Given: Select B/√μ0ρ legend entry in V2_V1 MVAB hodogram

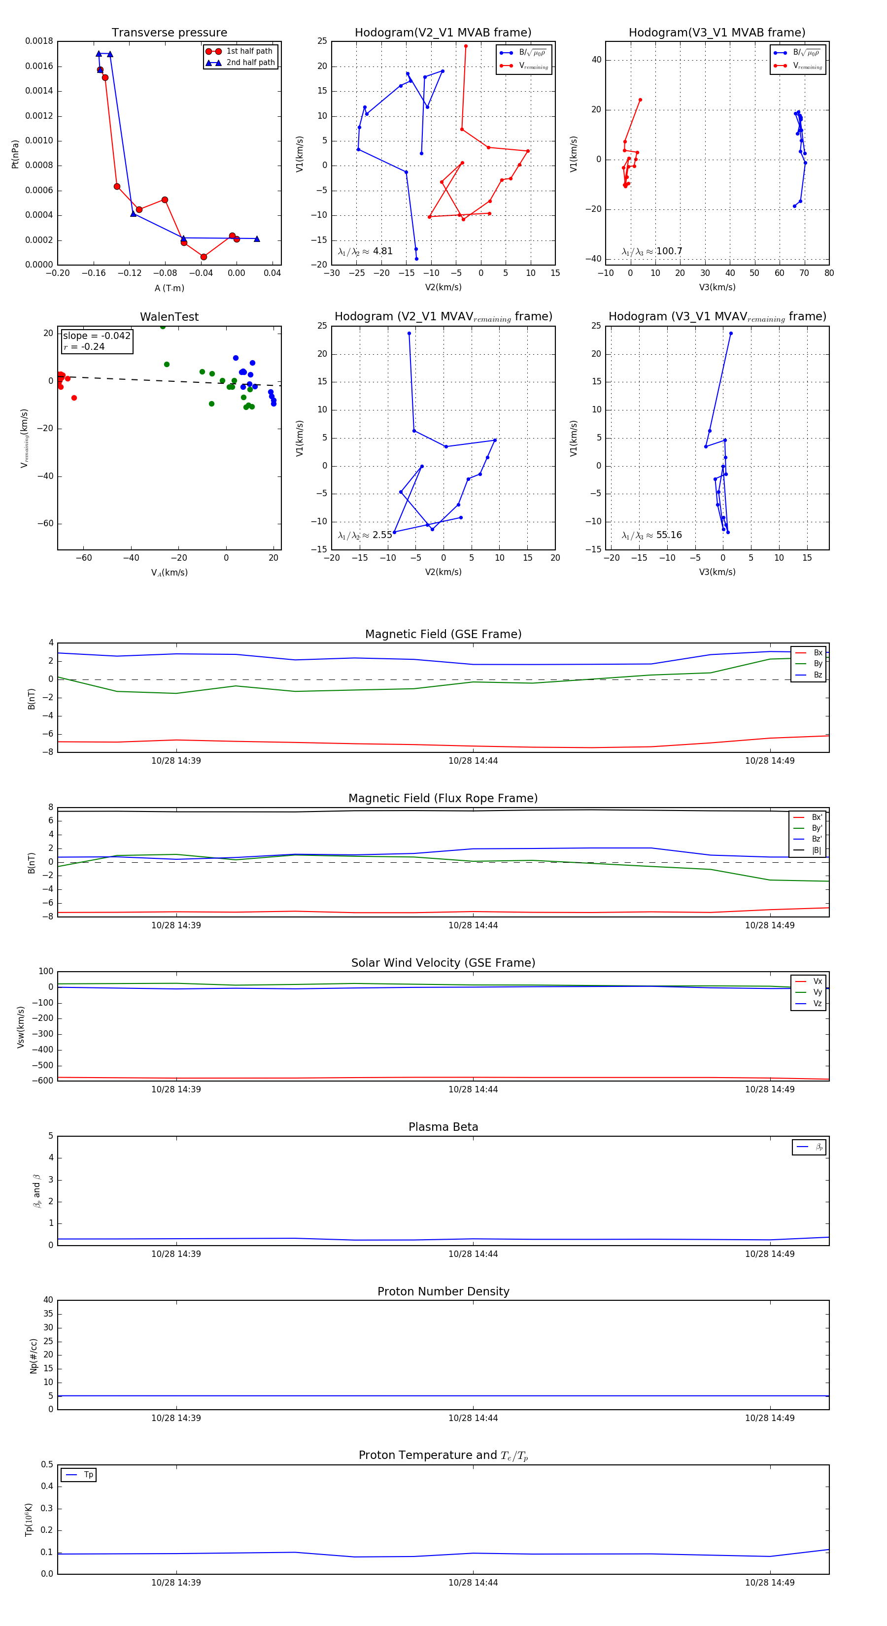Looking at the screenshot, I should pyautogui.click(x=523, y=53).
